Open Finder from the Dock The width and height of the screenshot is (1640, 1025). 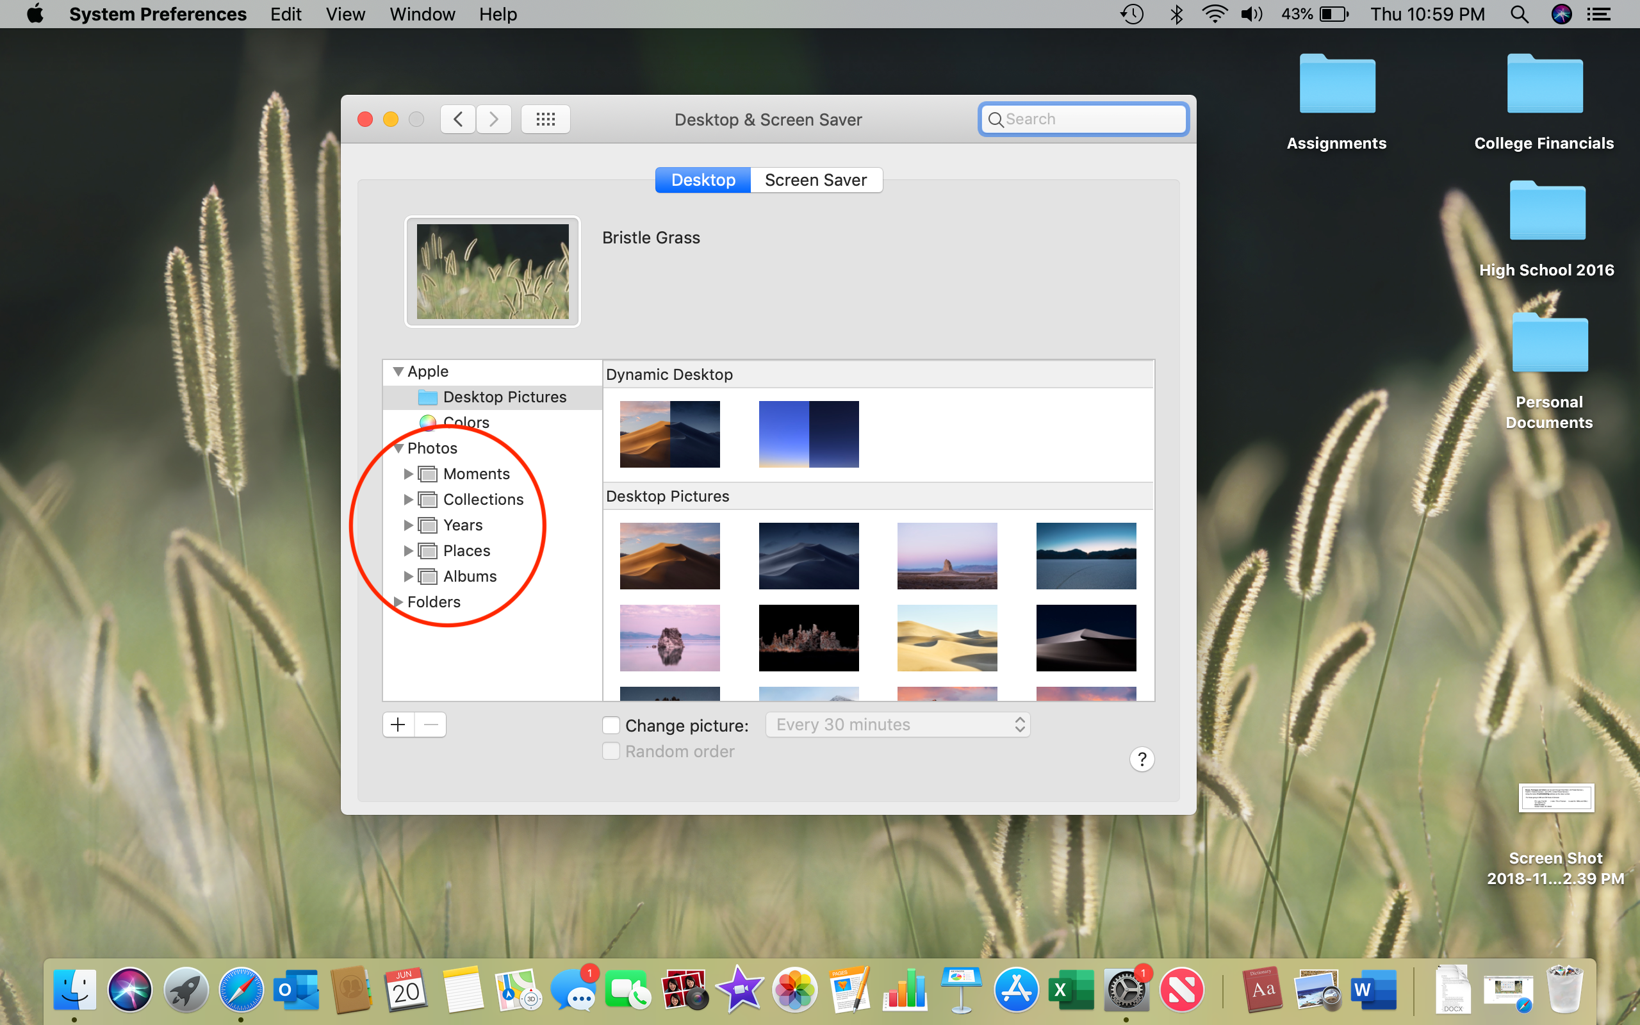click(x=74, y=990)
